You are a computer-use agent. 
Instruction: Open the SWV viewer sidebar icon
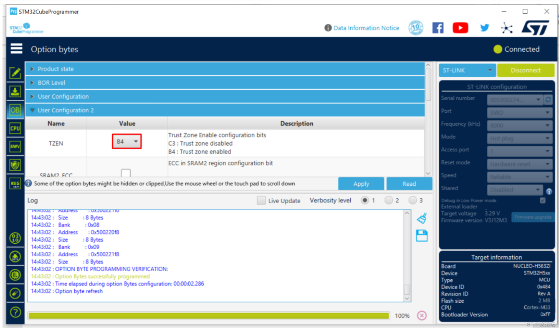pos(15,147)
